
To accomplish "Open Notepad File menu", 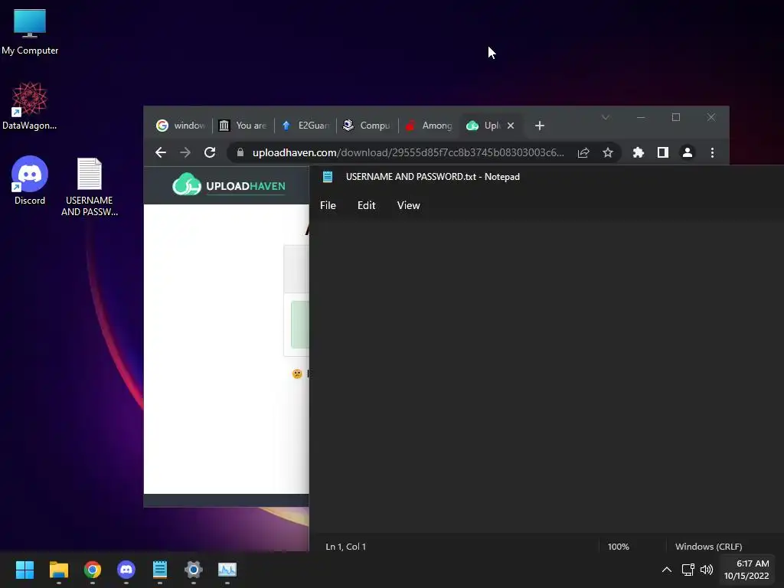I will pos(328,205).
